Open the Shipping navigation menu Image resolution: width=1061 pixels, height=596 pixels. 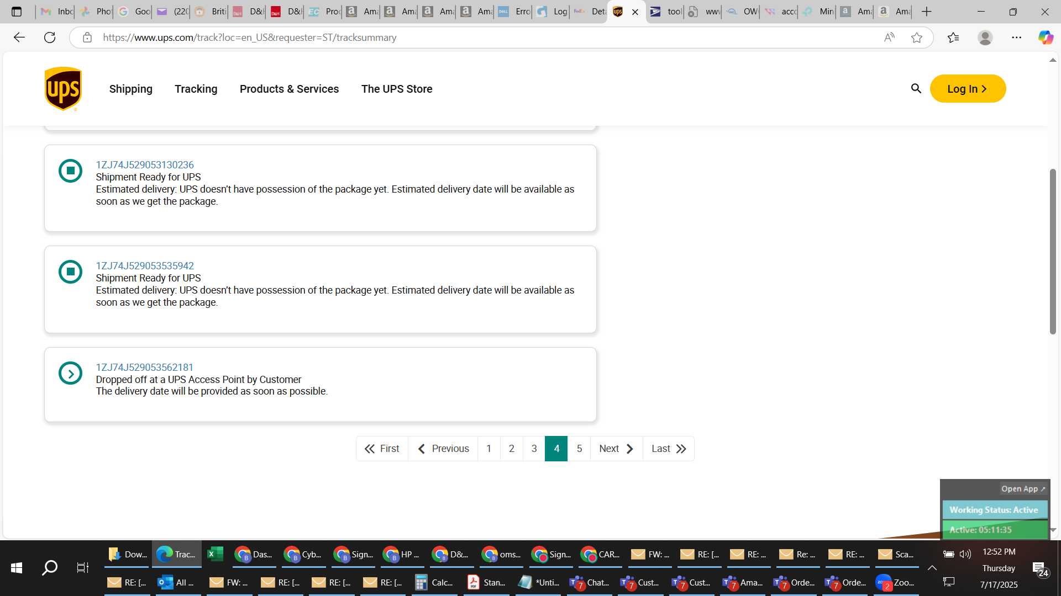(x=131, y=89)
